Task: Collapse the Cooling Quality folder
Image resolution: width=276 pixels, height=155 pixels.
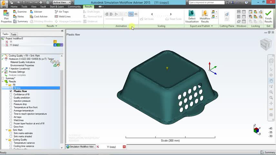Action: click(6, 139)
